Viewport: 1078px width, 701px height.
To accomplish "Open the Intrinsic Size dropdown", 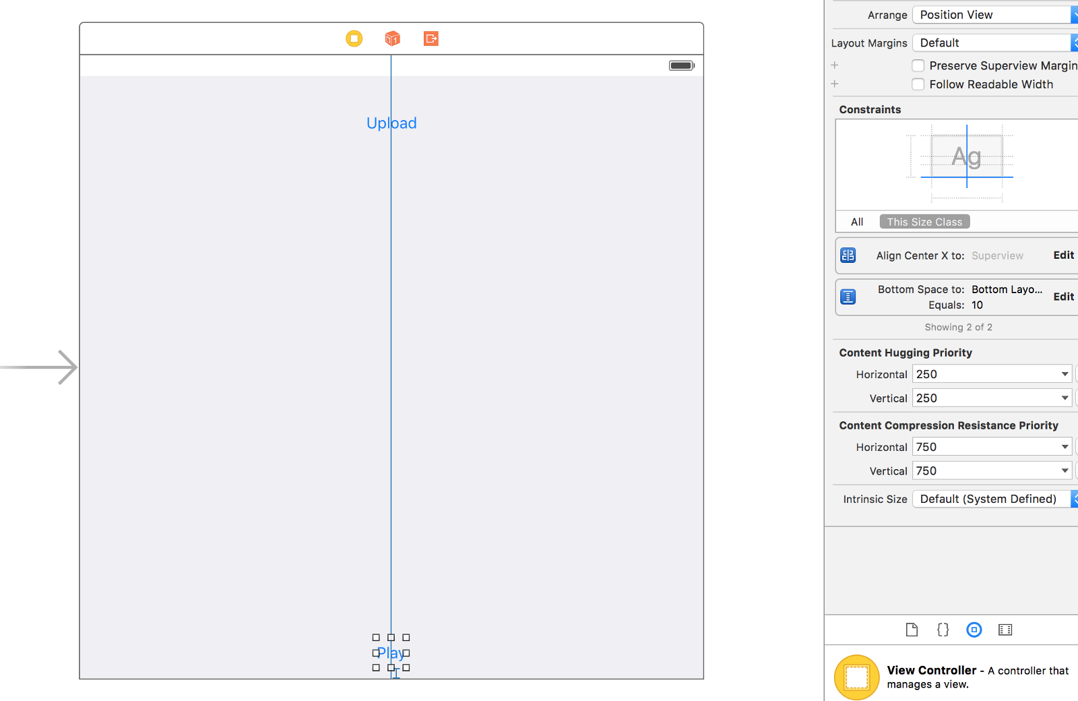I will (x=995, y=499).
